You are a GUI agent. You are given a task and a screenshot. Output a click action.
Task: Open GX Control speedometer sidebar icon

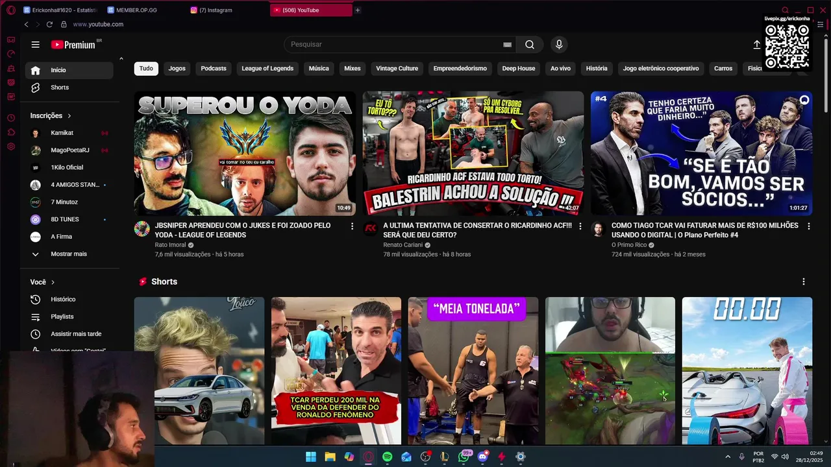coord(11,54)
